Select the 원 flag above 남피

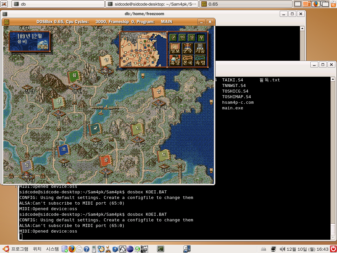click(106, 60)
